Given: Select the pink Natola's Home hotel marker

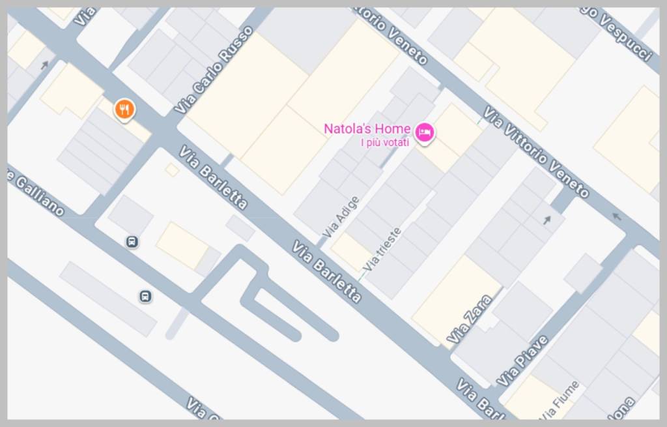Looking at the screenshot, I should click(425, 133).
